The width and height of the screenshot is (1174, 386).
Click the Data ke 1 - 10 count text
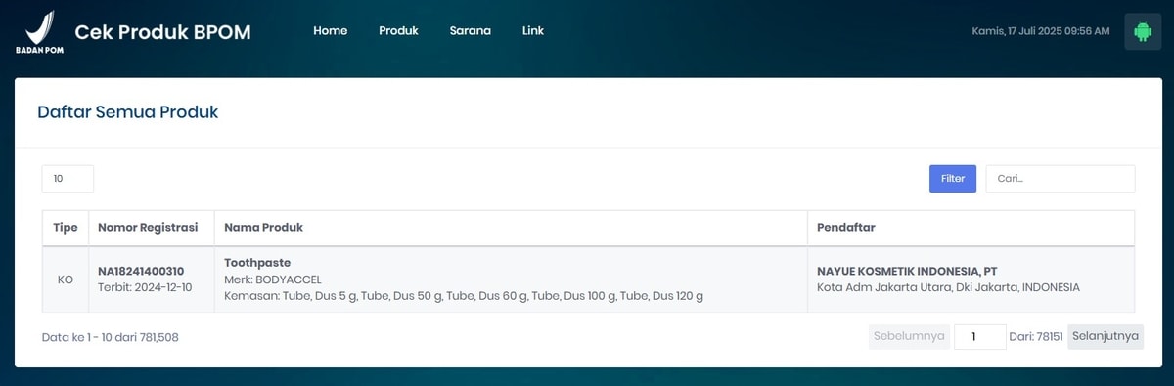[110, 337]
